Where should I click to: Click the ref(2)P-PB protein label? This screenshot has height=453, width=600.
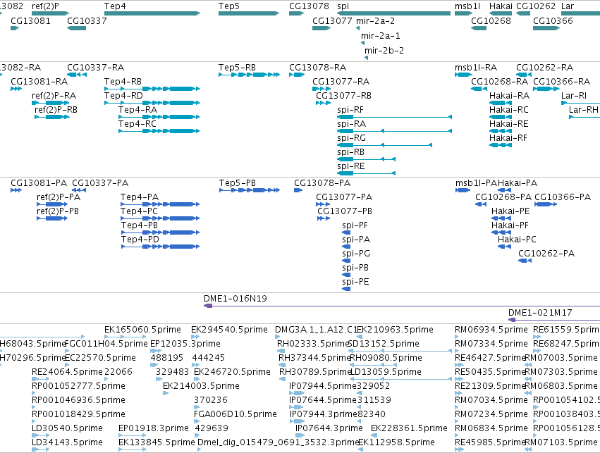(57, 211)
